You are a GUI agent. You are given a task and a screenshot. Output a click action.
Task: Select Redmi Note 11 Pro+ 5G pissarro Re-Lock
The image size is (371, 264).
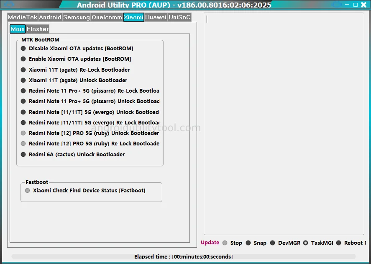90,91
